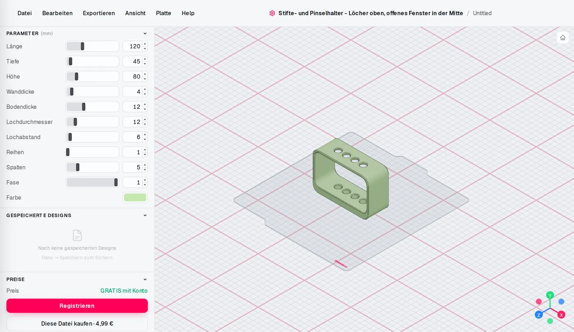Increase the Wanddicke value with its stepper
This screenshot has width=574, height=332.
pos(145,89)
